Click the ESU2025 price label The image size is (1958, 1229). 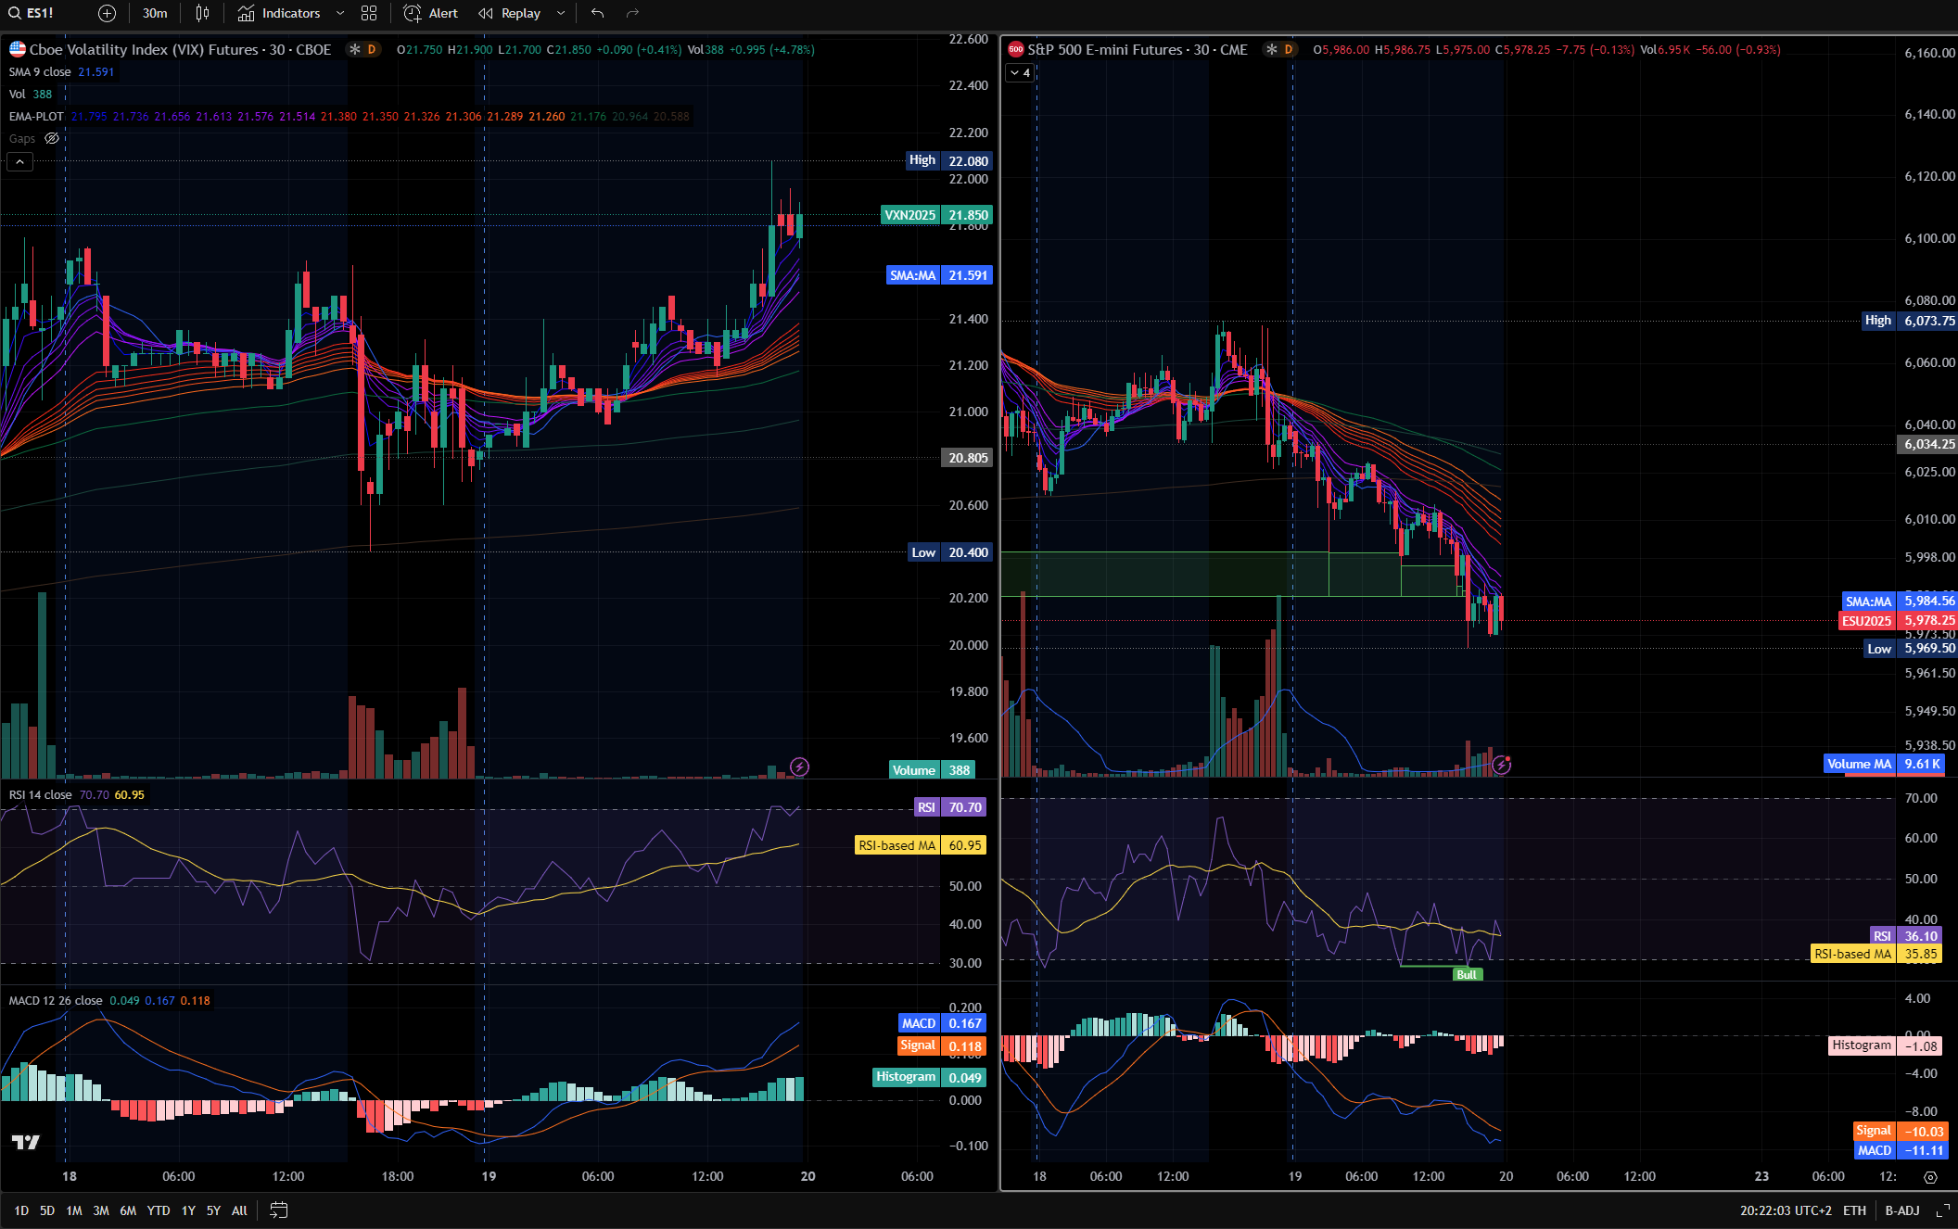tap(1898, 621)
